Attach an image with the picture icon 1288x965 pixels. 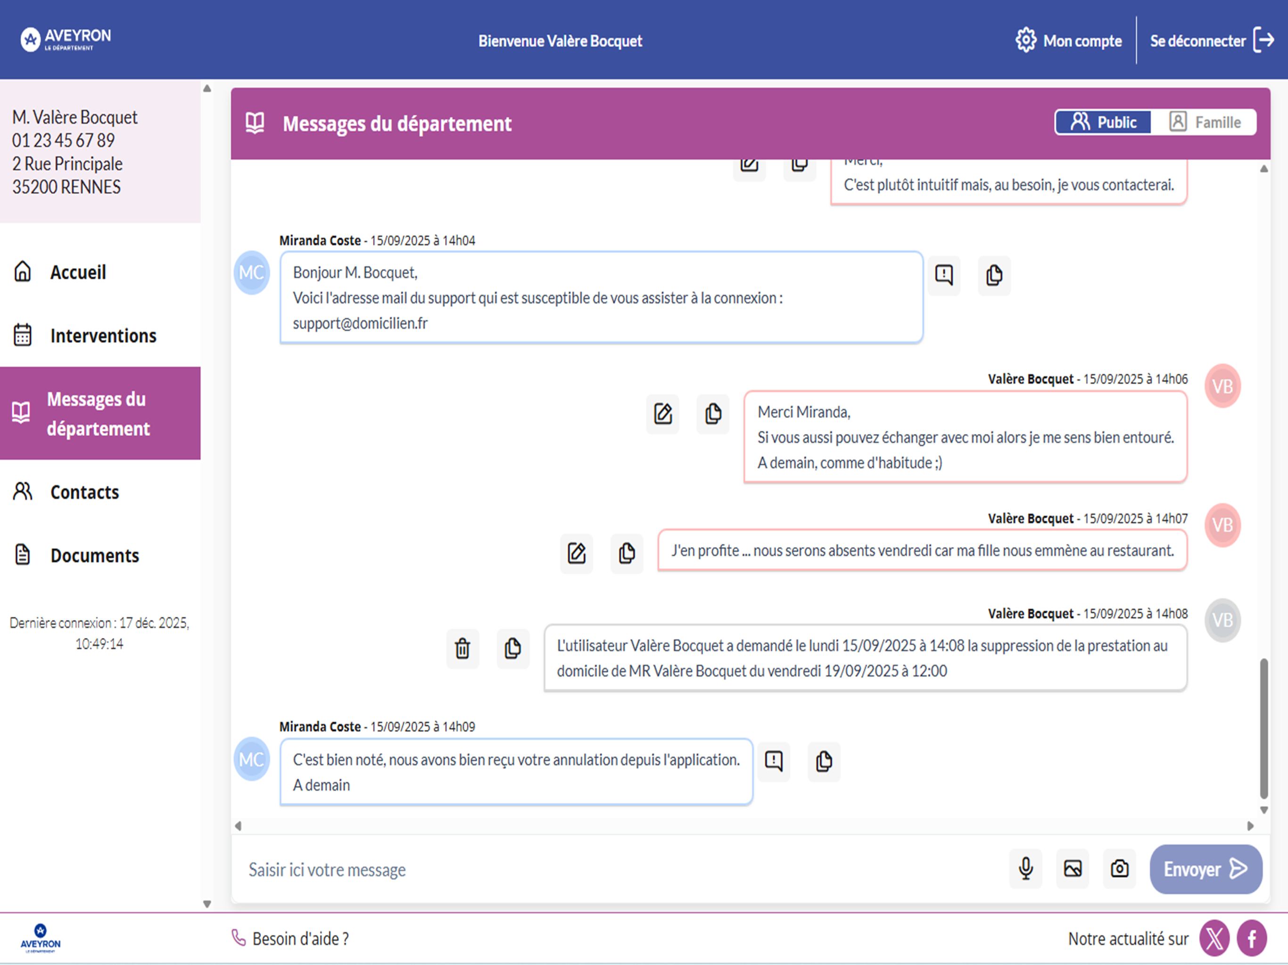click(x=1072, y=868)
